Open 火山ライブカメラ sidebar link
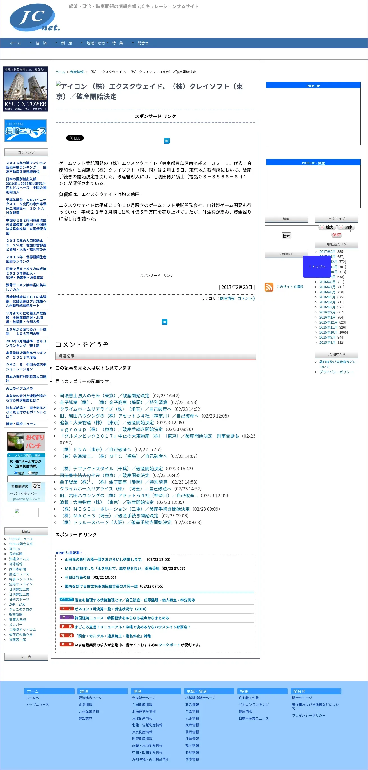This screenshot has height=770, width=368. [19, 389]
